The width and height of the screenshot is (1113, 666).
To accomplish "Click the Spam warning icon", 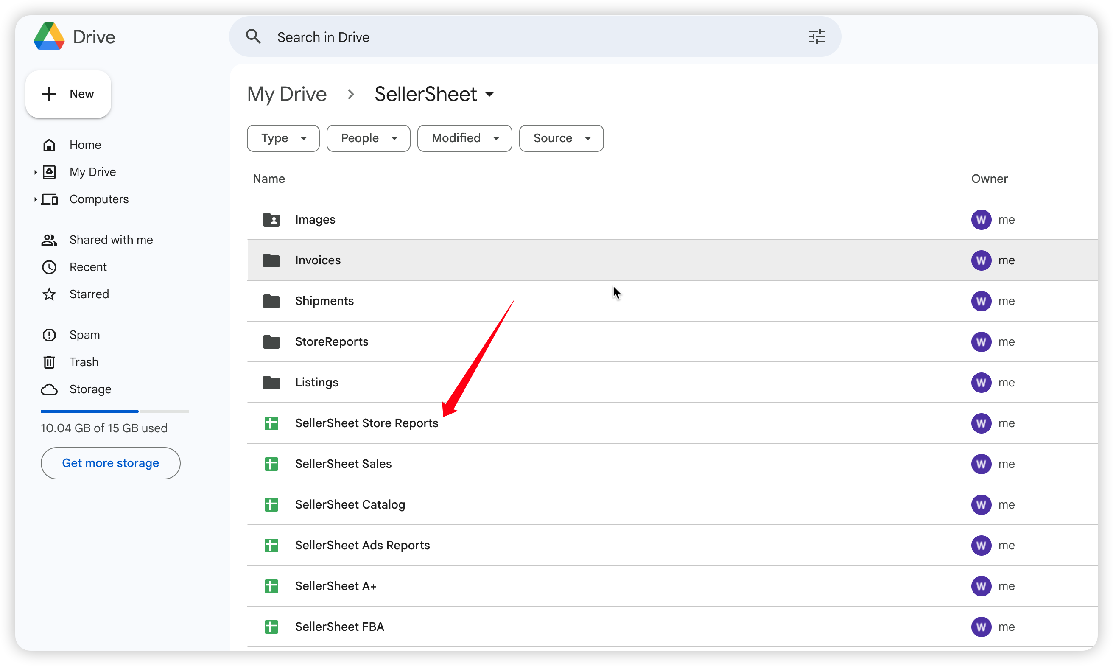I will tap(49, 335).
